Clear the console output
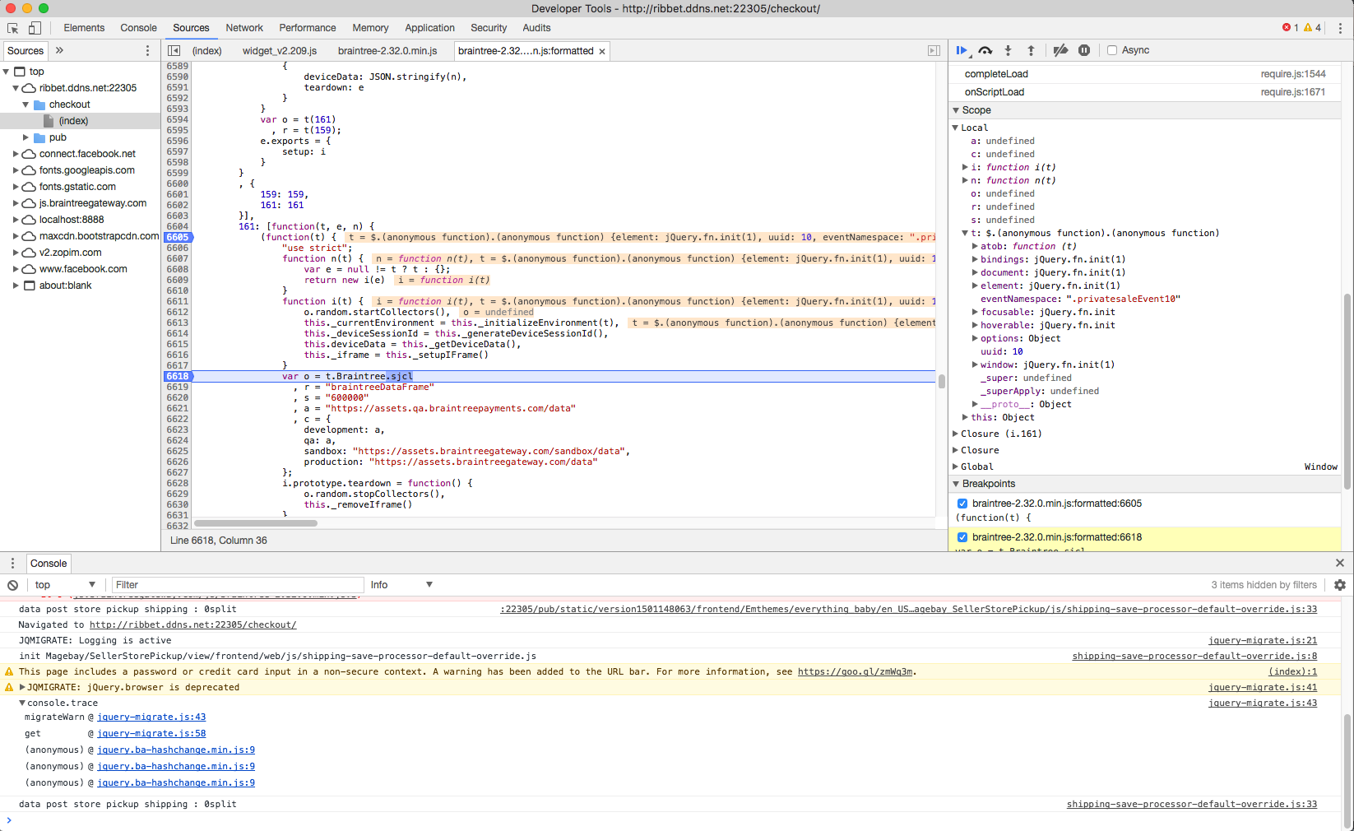1354x831 pixels. (x=12, y=584)
